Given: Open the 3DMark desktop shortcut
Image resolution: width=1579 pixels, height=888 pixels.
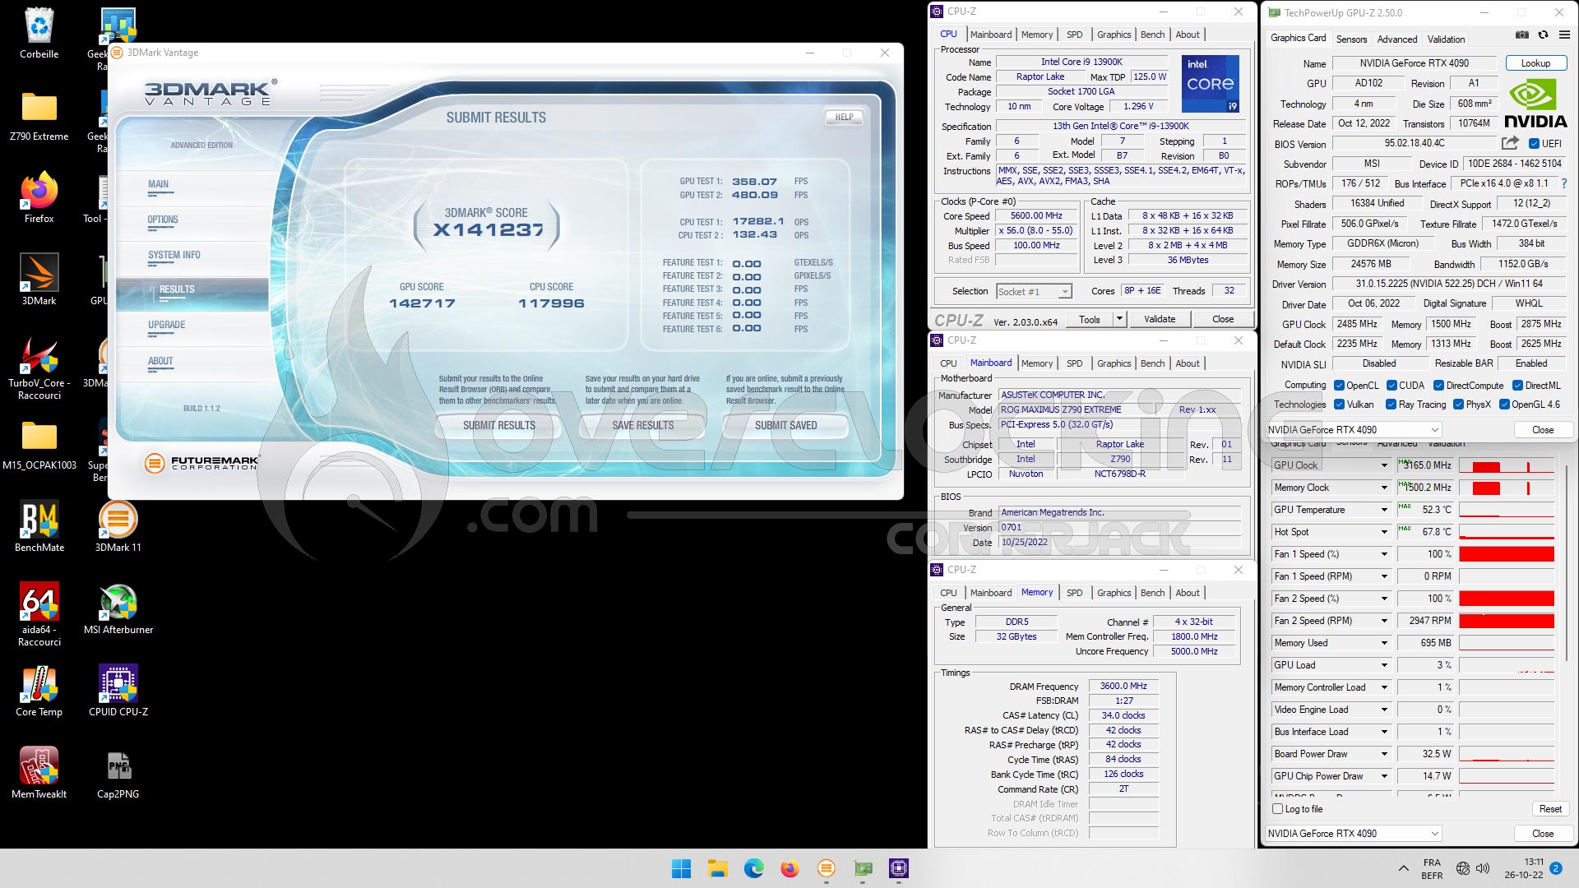Looking at the screenshot, I should click(39, 280).
